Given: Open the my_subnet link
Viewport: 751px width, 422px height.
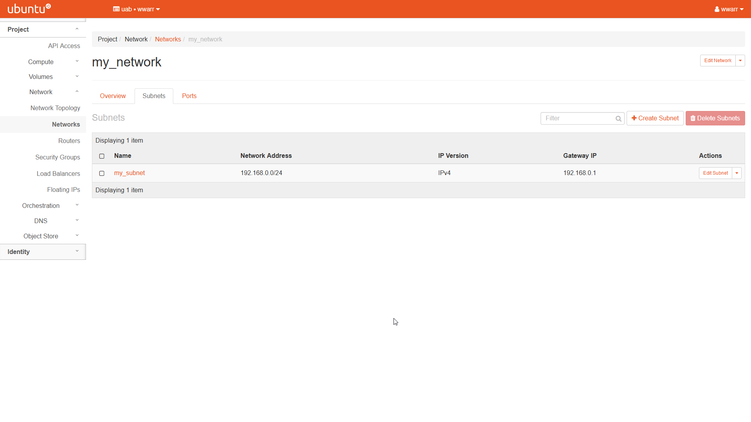Looking at the screenshot, I should pos(129,173).
